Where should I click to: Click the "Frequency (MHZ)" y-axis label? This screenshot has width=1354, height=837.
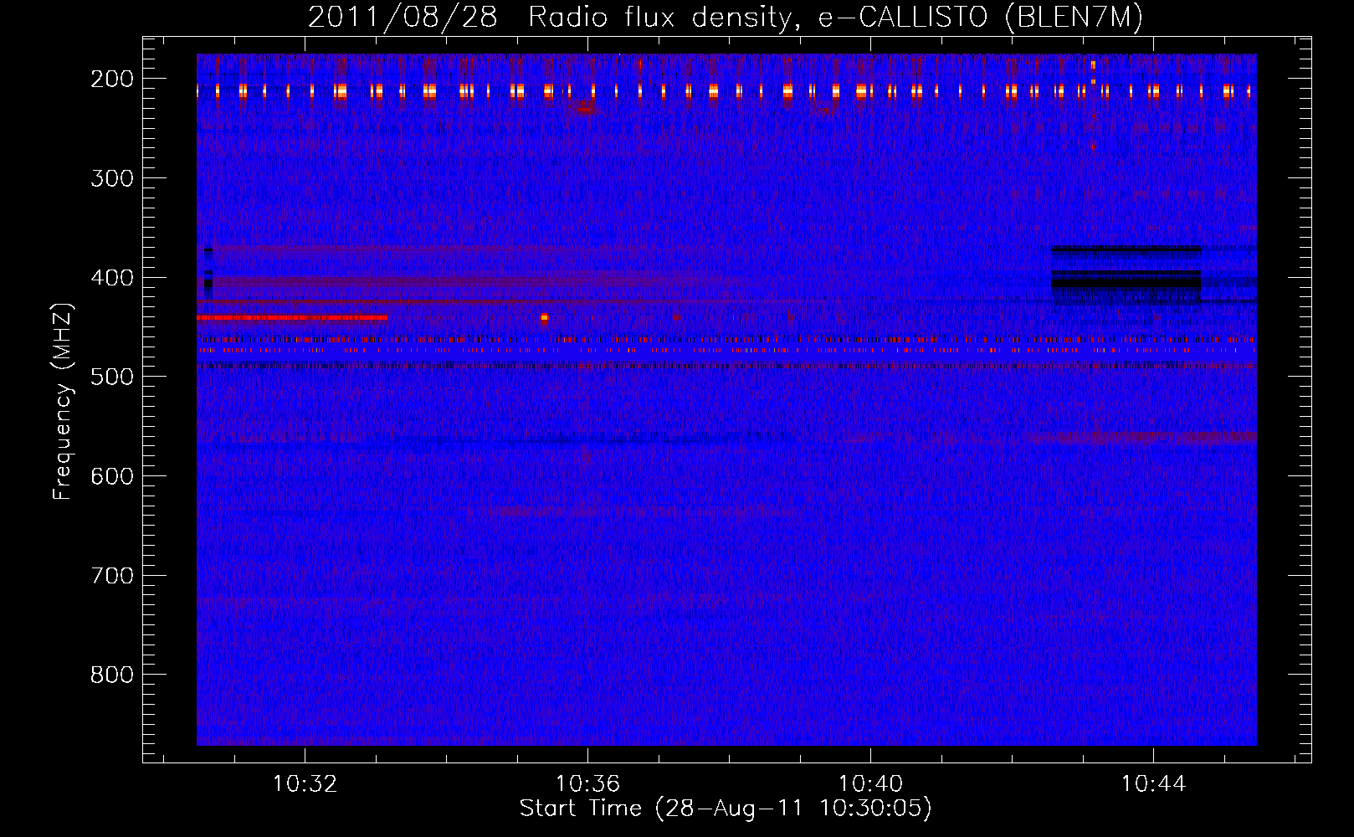point(63,401)
